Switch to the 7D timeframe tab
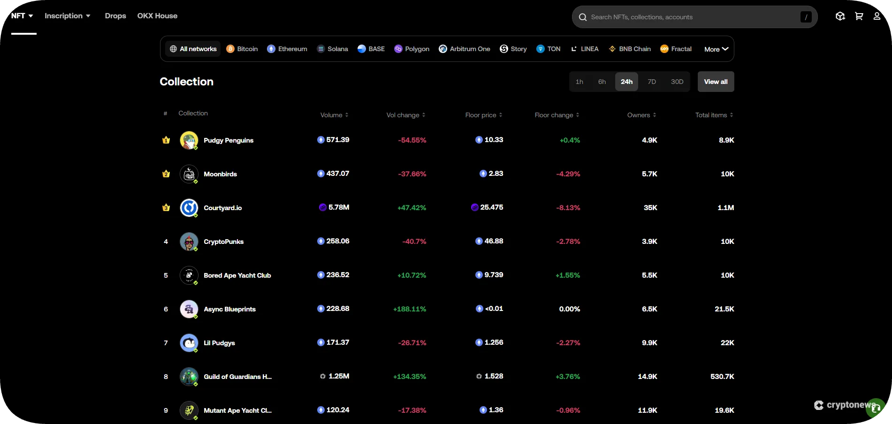The height and width of the screenshot is (424, 892). click(652, 82)
